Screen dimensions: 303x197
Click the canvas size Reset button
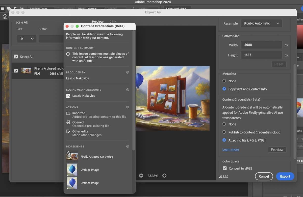tap(279, 64)
